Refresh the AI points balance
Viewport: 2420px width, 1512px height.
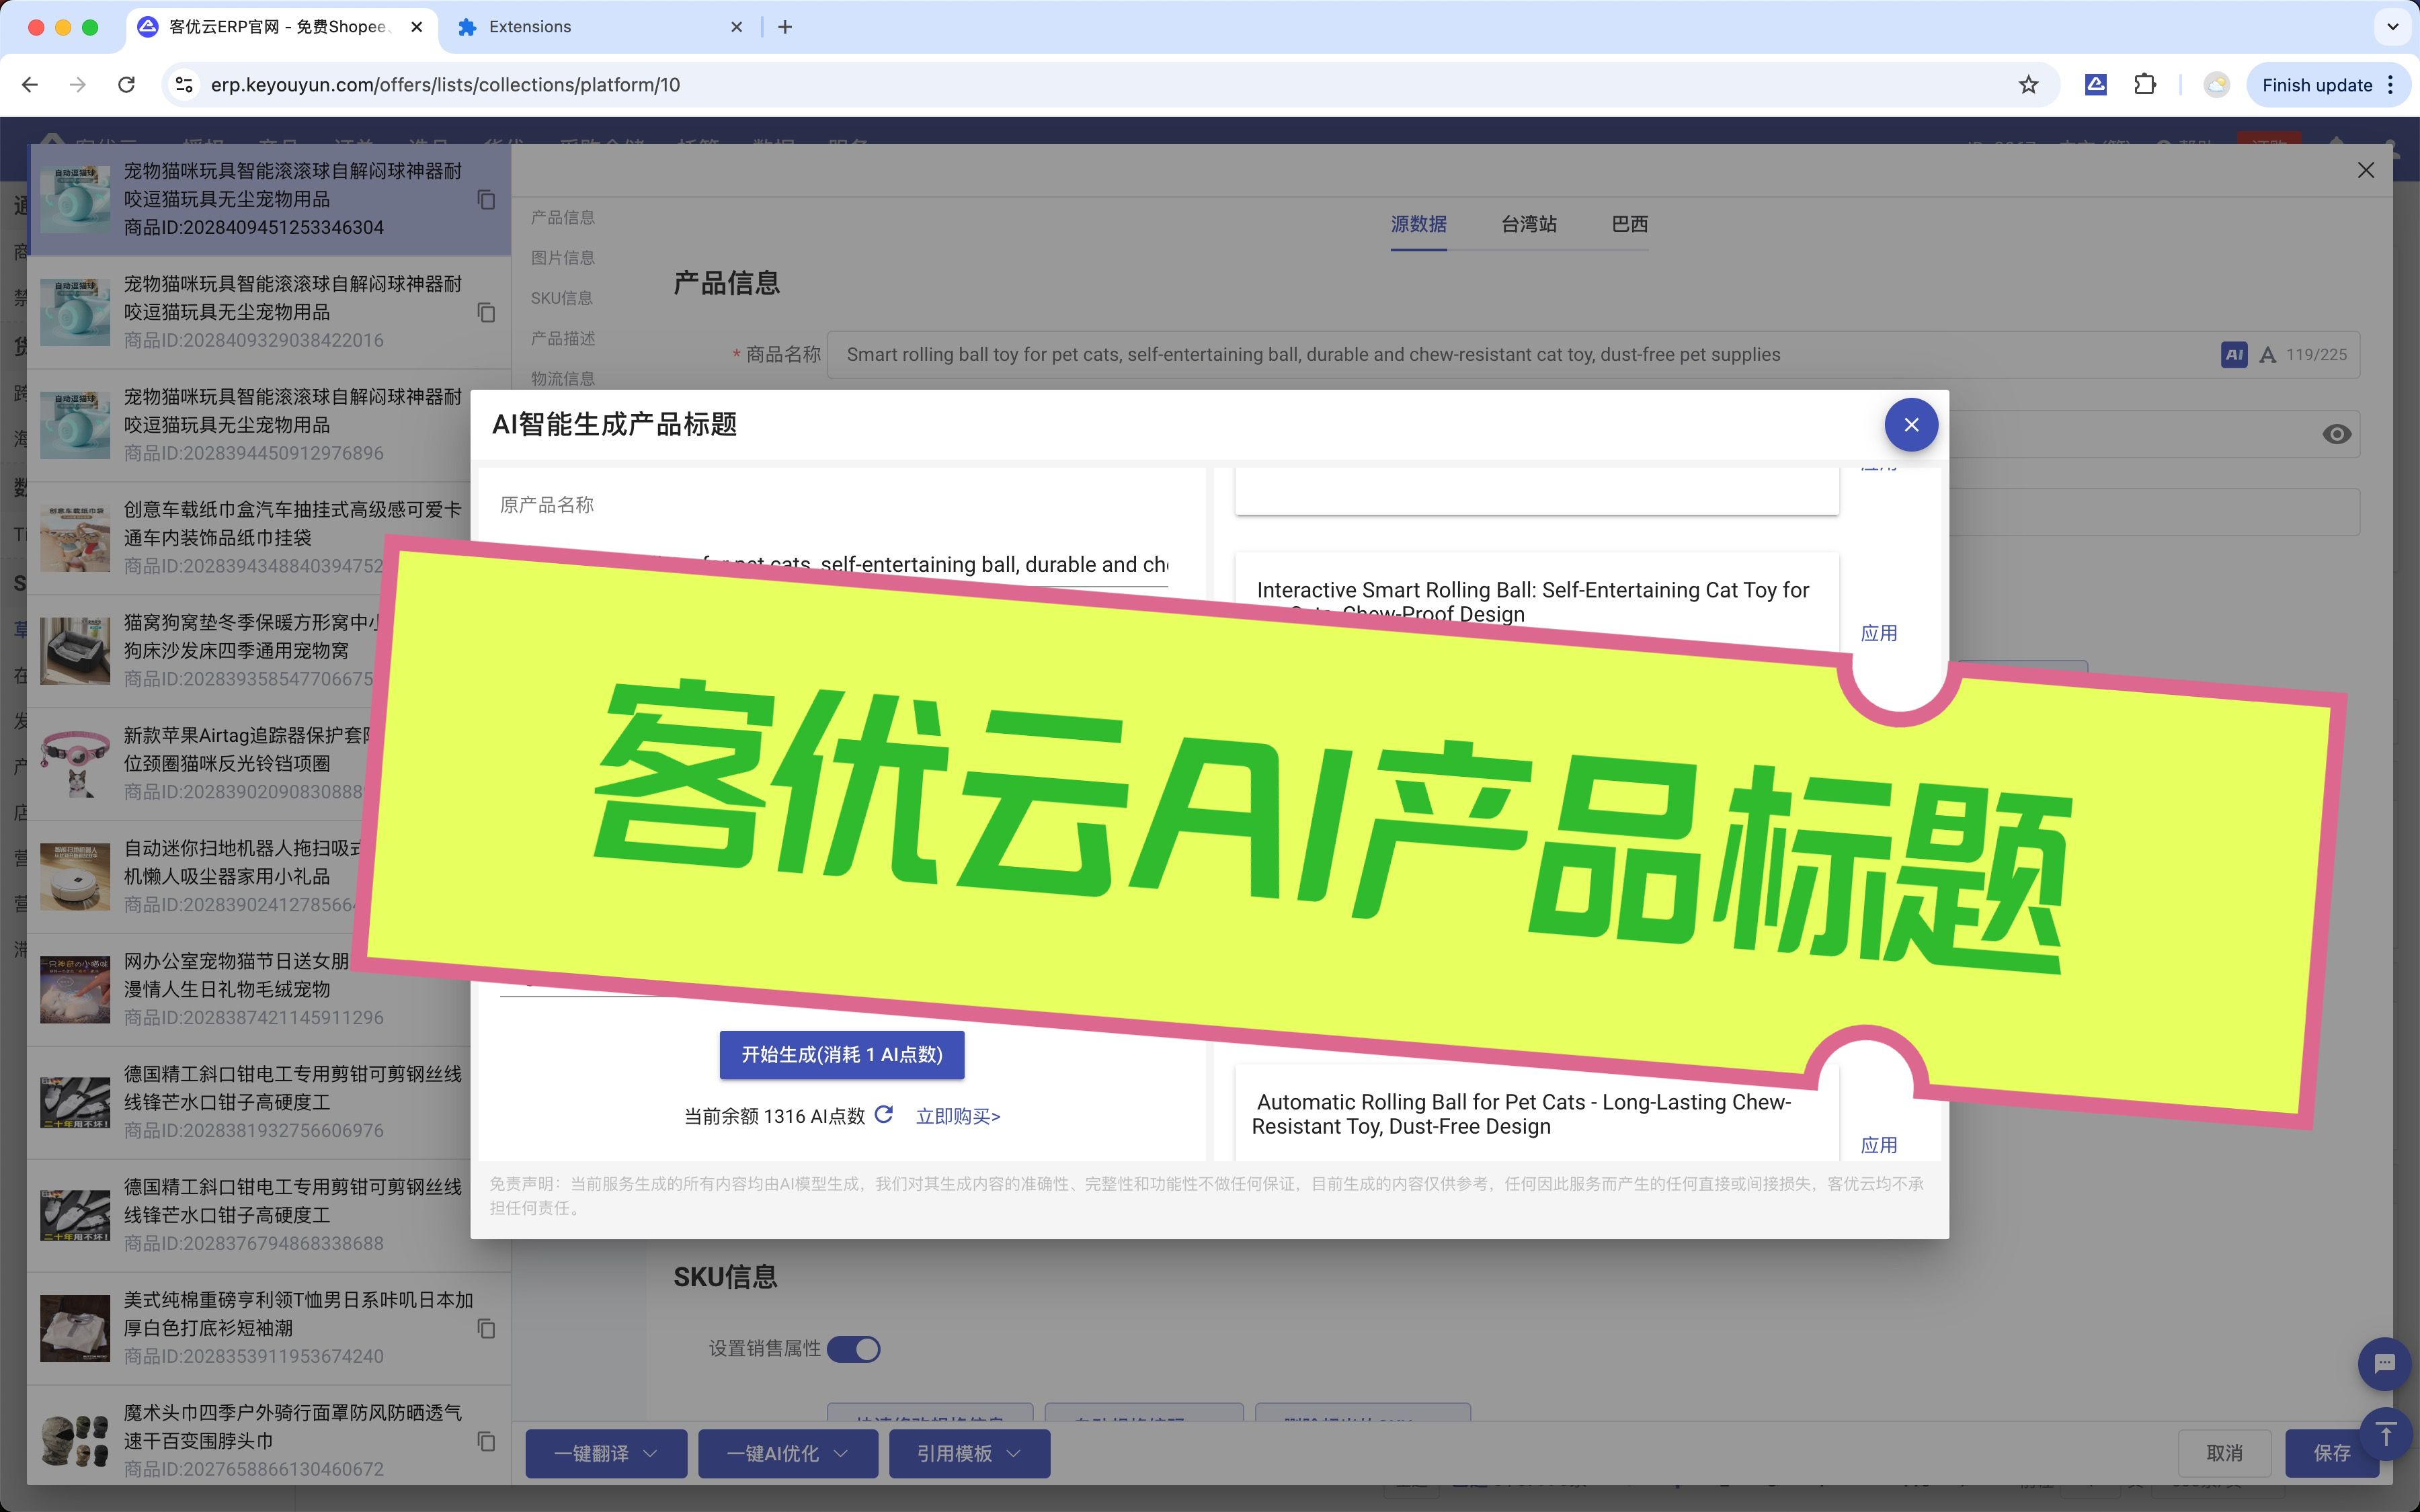(884, 1114)
